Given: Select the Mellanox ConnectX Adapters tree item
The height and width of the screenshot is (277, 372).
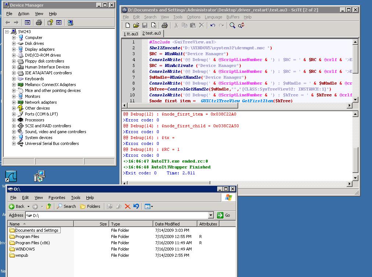Looking at the screenshot, I should click(50, 85).
